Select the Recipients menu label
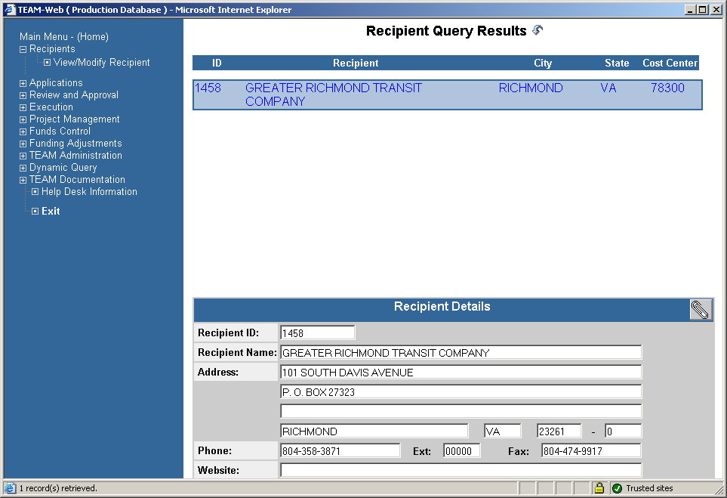Image resolution: width=727 pixels, height=498 pixels. pos(52,48)
